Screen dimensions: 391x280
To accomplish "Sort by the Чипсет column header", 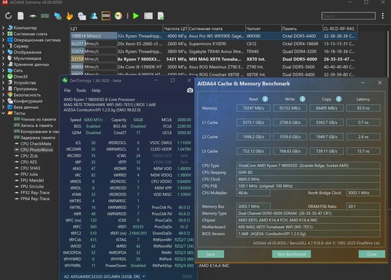I will click(263, 29).
